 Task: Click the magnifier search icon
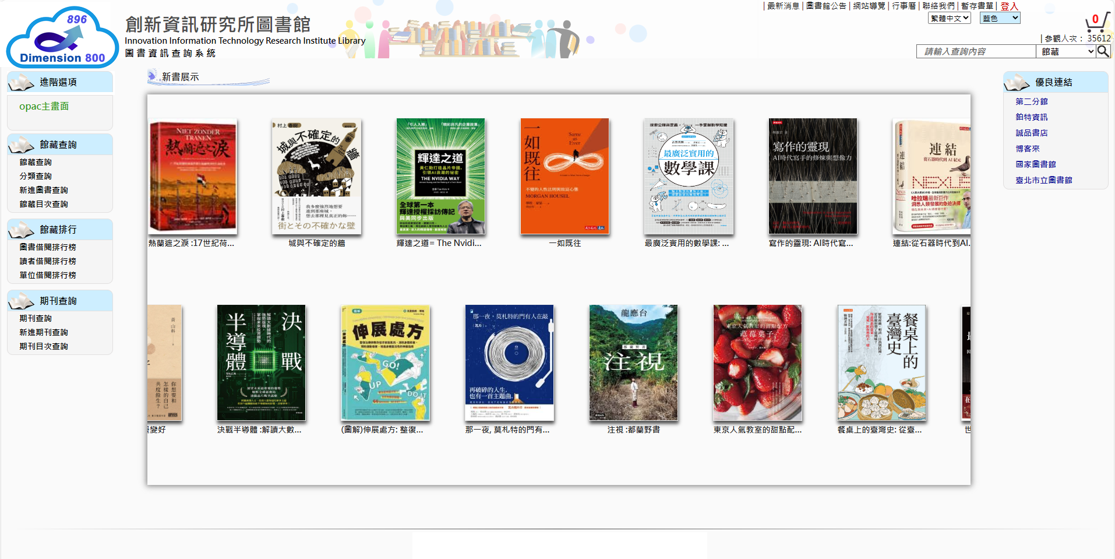(x=1103, y=51)
